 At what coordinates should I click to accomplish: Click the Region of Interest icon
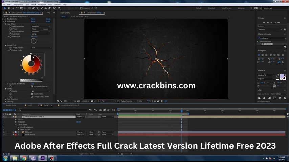[115, 101]
